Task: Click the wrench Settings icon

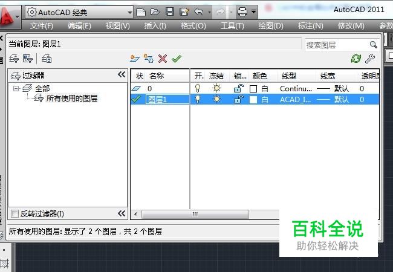Action: click(370, 59)
